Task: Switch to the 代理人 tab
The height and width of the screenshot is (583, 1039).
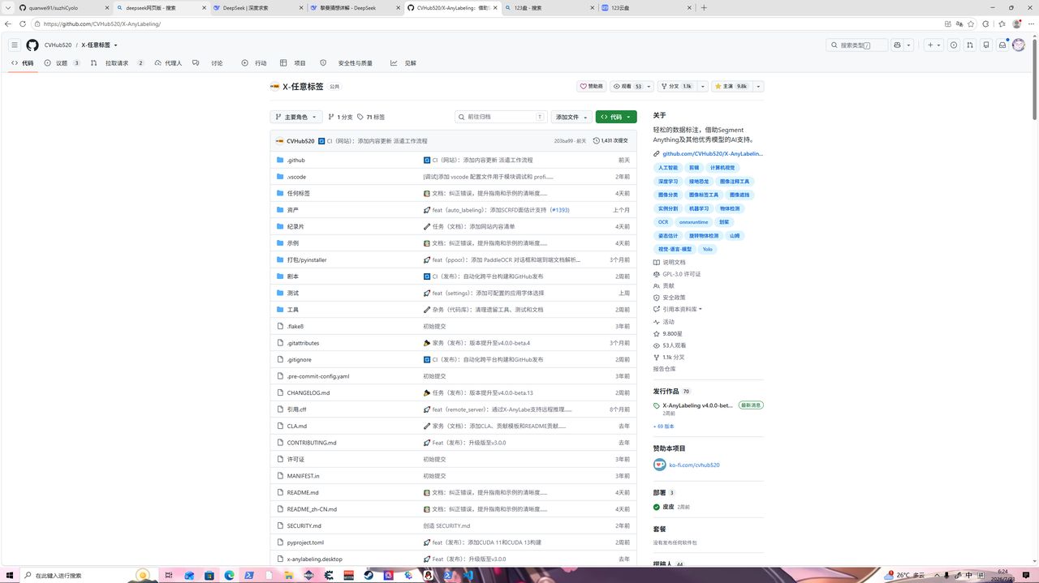Action: click(167, 62)
